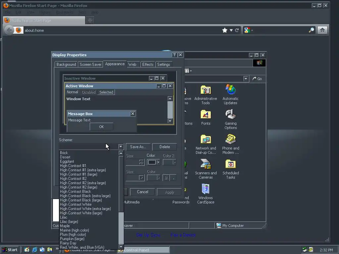
Task: Choose the Rainy Day scheme
Action: (89, 243)
